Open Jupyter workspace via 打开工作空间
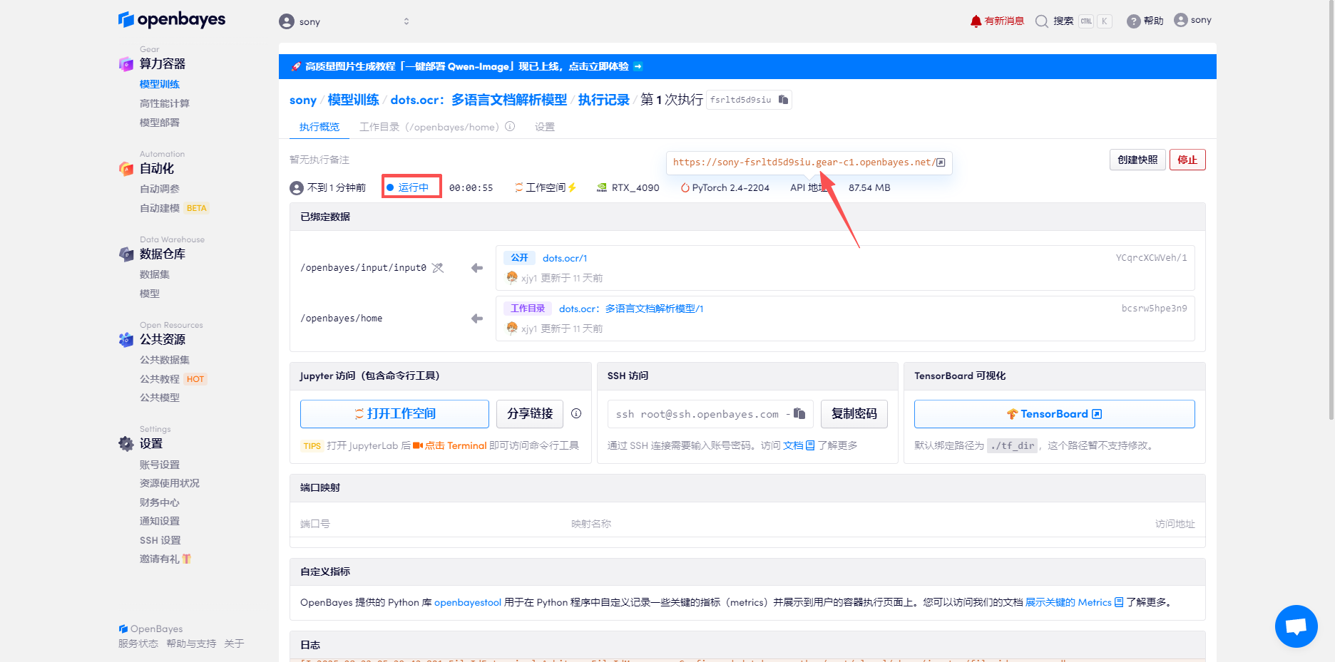 tap(394, 413)
